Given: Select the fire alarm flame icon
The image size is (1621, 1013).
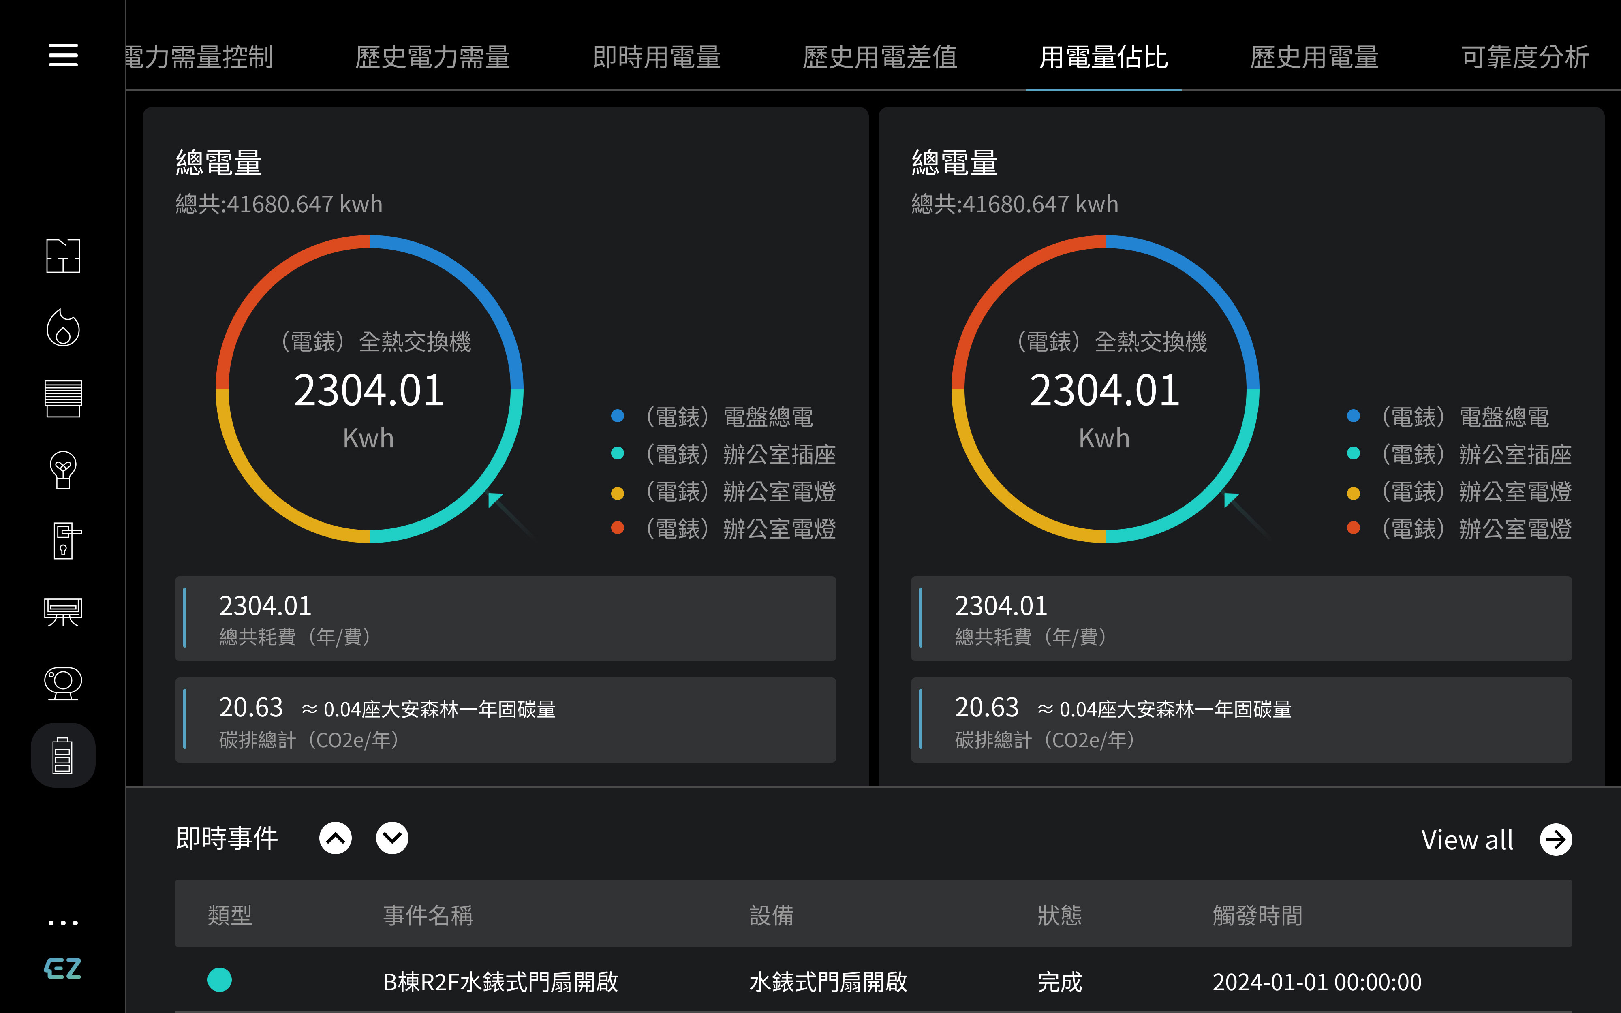Looking at the screenshot, I should point(63,328).
